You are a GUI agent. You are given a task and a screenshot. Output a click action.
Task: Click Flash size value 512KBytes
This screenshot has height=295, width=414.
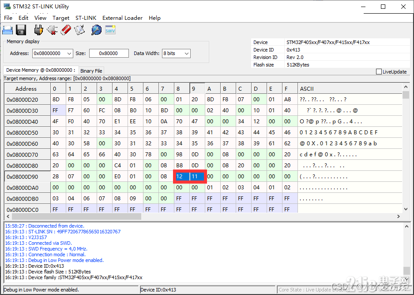(298, 65)
